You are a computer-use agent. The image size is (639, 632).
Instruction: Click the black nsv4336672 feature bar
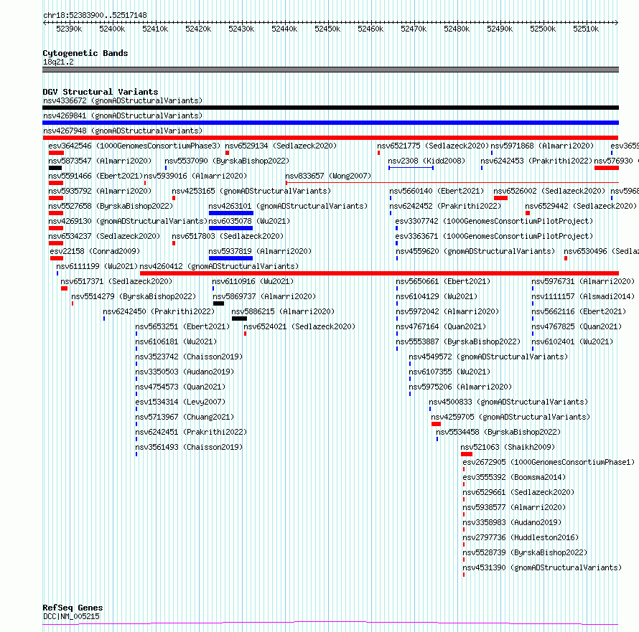330,108
